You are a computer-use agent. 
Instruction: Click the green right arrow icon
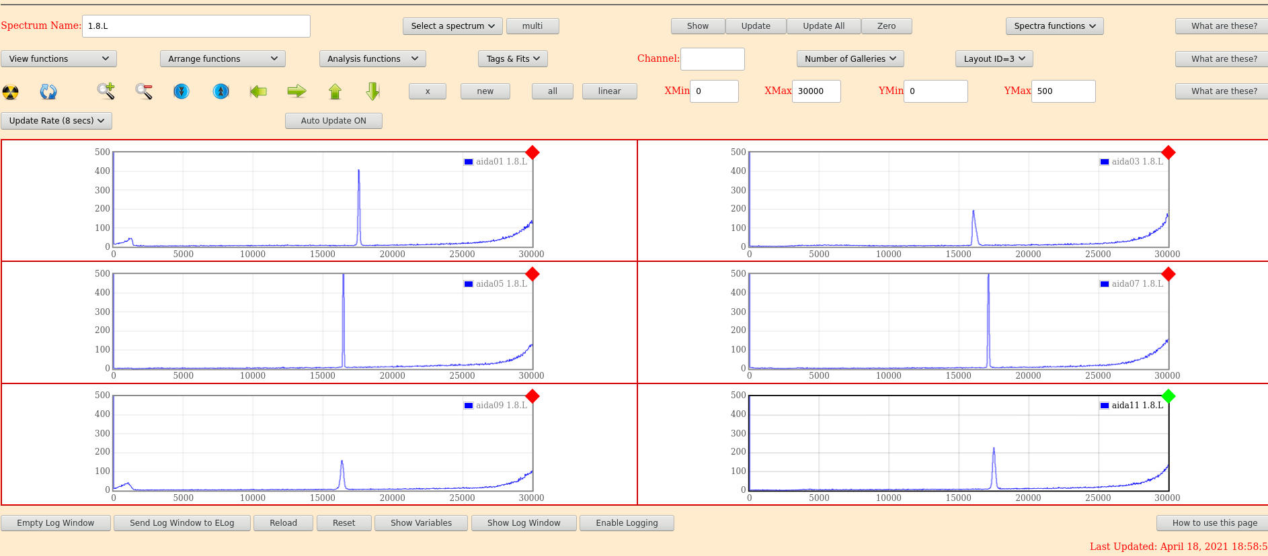tap(296, 91)
